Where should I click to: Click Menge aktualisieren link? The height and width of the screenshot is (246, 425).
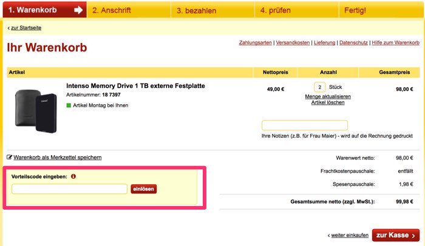(328, 96)
